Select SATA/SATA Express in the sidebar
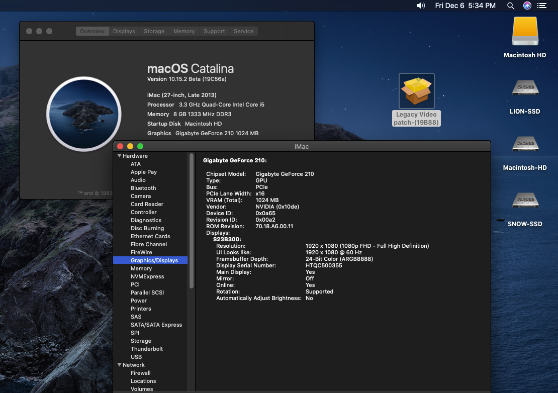The image size is (558, 393). pos(156,325)
